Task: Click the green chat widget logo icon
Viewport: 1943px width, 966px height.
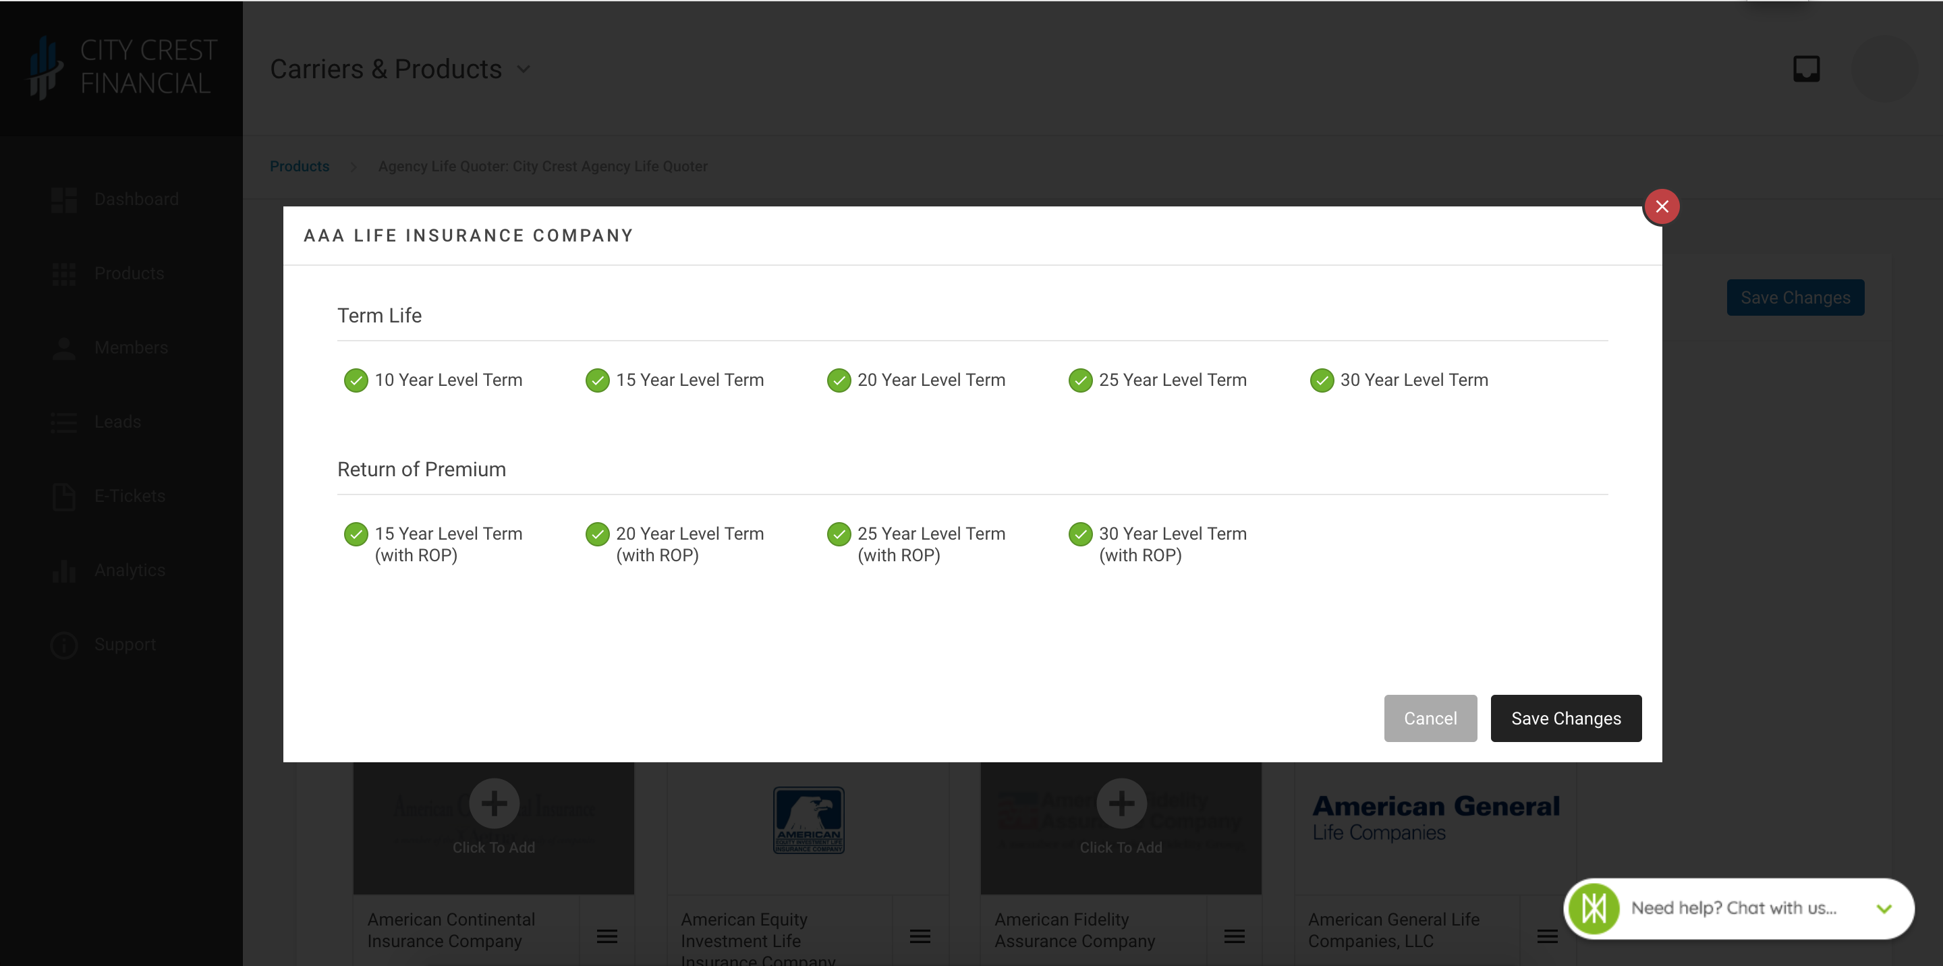Action: pyautogui.click(x=1593, y=909)
